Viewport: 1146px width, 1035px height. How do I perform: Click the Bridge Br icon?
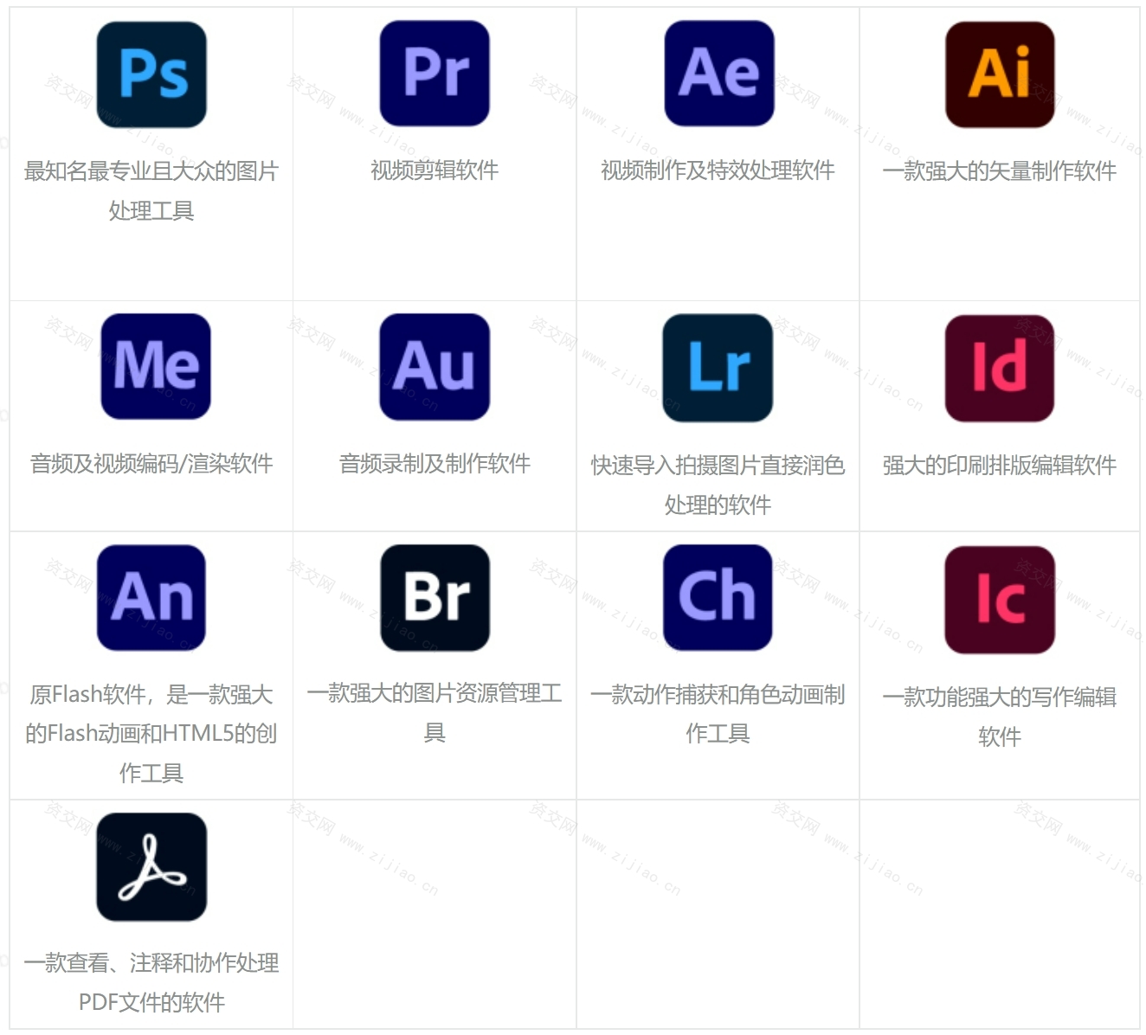pyautogui.click(x=435, y=597)
